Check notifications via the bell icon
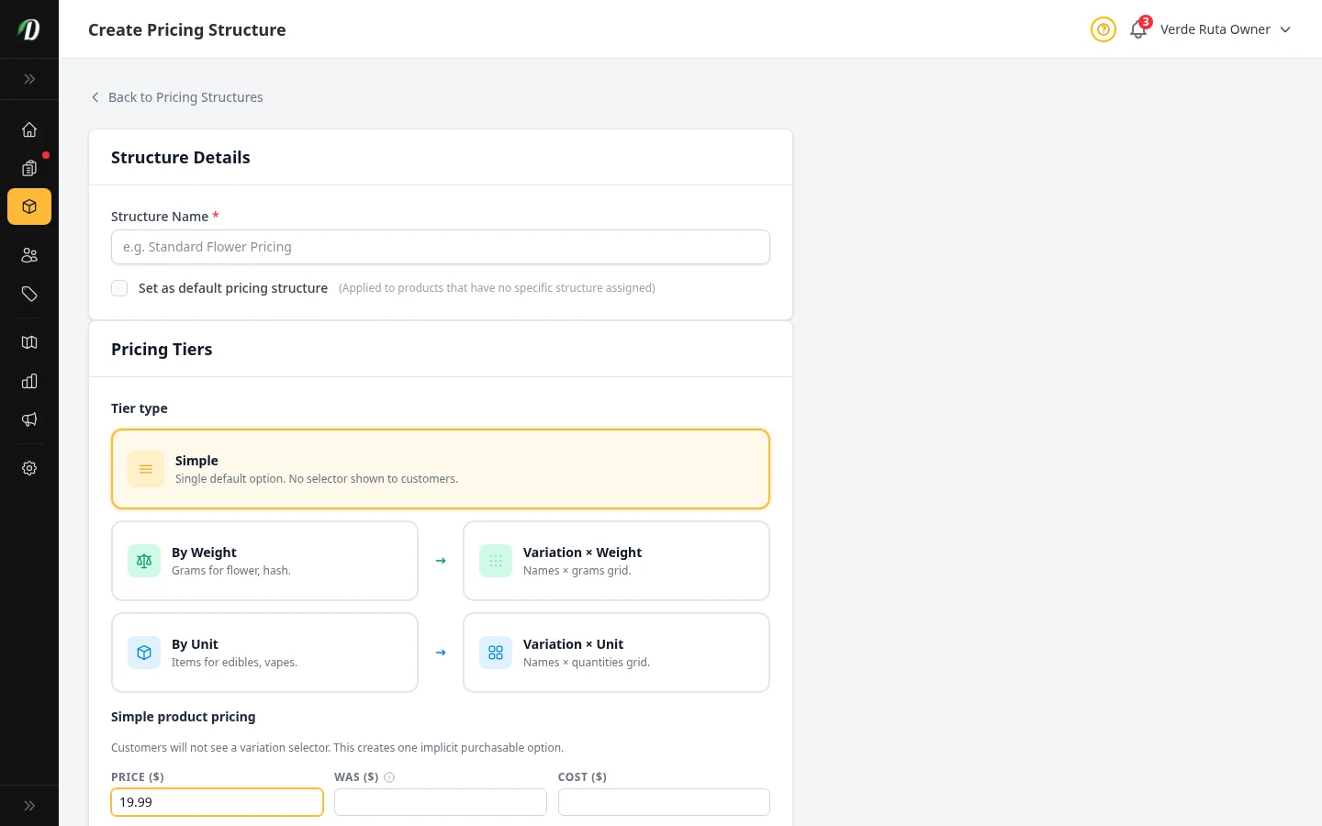 [1137, 29]
